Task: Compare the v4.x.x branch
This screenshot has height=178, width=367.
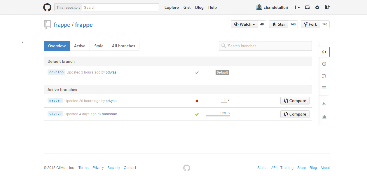Action: point(295,114)
